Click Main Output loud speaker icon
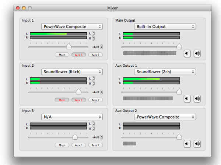Viewport: 221px width, 165px height. (x=197, y=54)
